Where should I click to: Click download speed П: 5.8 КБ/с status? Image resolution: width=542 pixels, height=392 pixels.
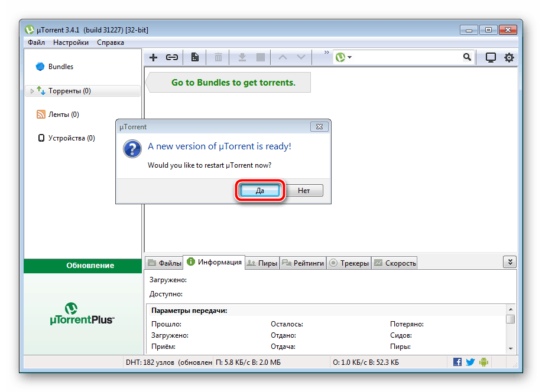(x=248, y=362)
